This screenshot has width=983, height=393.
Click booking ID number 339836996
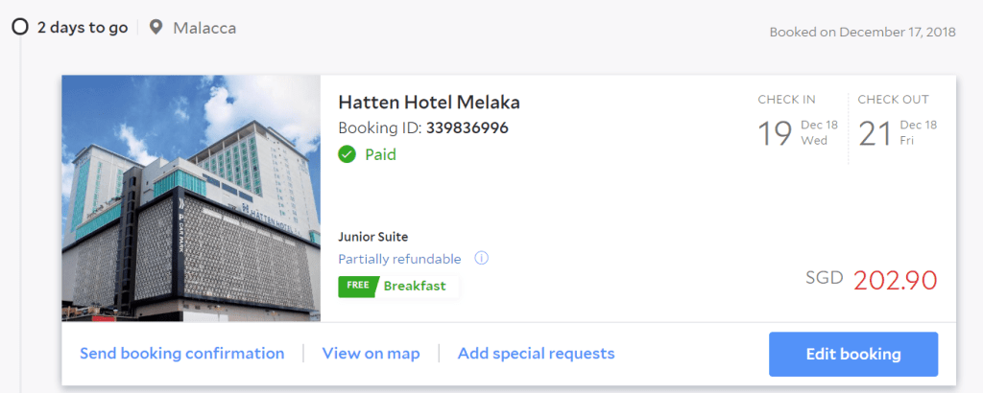pos(468,127)
